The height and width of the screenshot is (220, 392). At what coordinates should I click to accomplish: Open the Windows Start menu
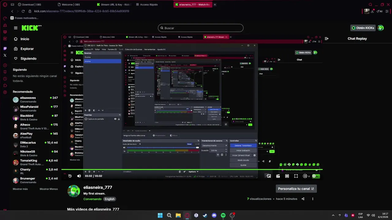[160, 215]
